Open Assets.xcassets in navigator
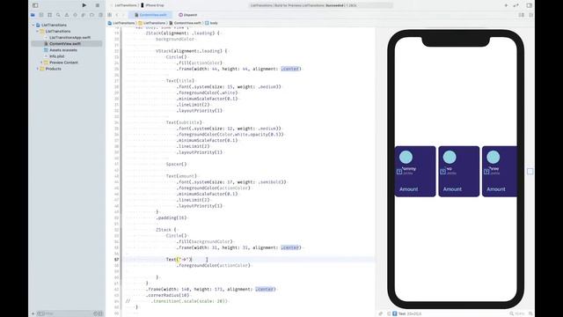The image size is (563, 317). (63, 50)
